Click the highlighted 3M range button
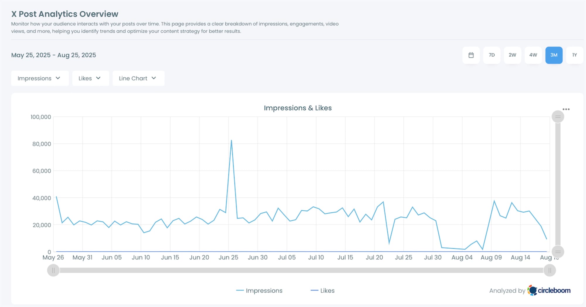The image size is (586, 307). pos(554,55)
